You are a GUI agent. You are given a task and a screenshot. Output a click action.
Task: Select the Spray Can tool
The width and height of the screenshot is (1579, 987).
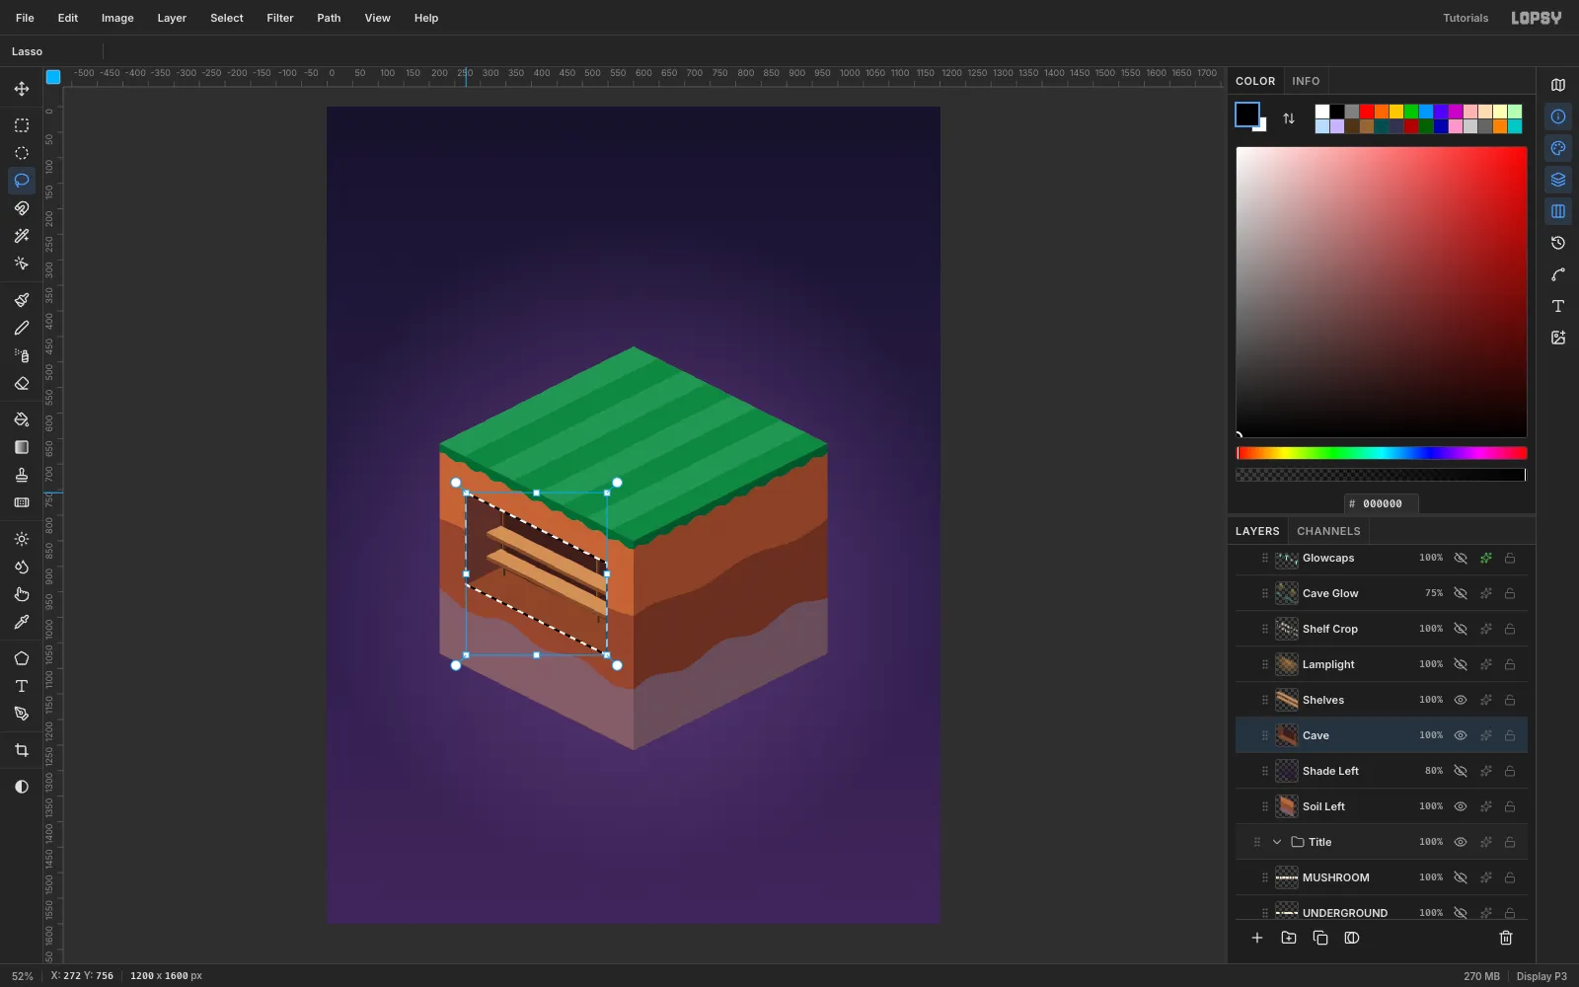(x=22, y=355)
